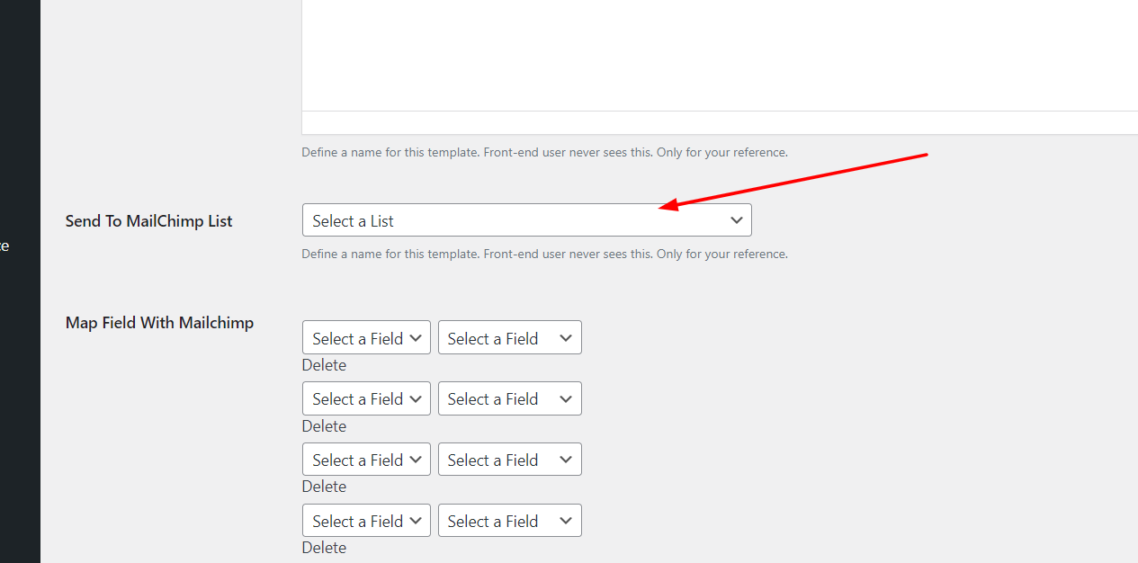Open the Select a List MailChimp dropdown

click(526, 220)
